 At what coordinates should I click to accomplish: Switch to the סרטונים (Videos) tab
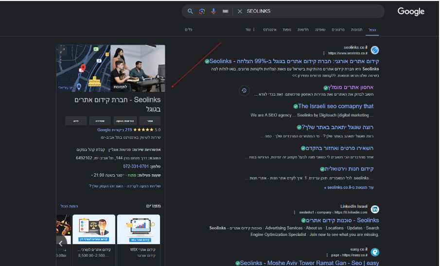pos(338,30)
